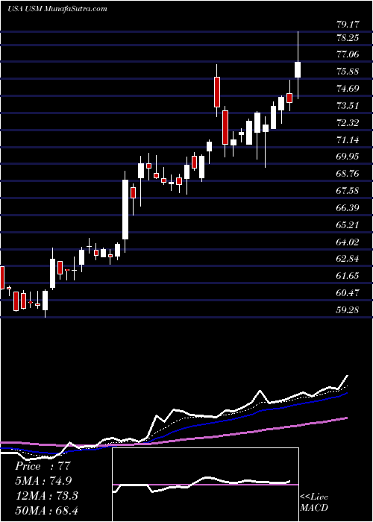Click the 50MA : 68.4 readout
The height and width of the screenshot is (522, 373).
pyautogui.click(x=46, y=510)
